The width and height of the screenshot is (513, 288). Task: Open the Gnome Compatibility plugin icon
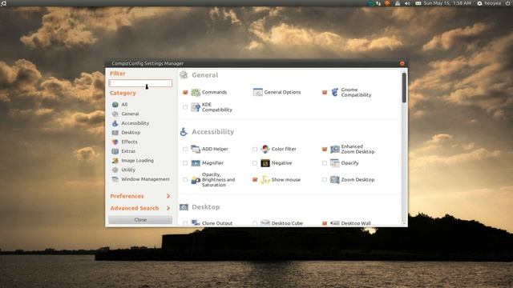(x=335, y=93)
